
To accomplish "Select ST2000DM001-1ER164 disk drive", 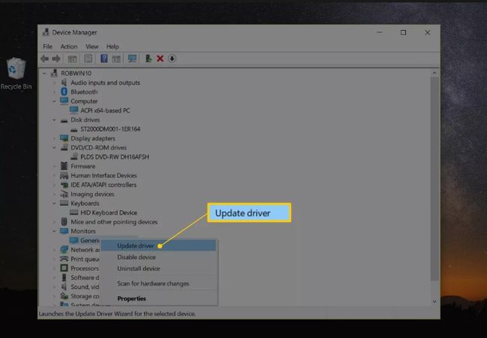I will tap(110, 129).
